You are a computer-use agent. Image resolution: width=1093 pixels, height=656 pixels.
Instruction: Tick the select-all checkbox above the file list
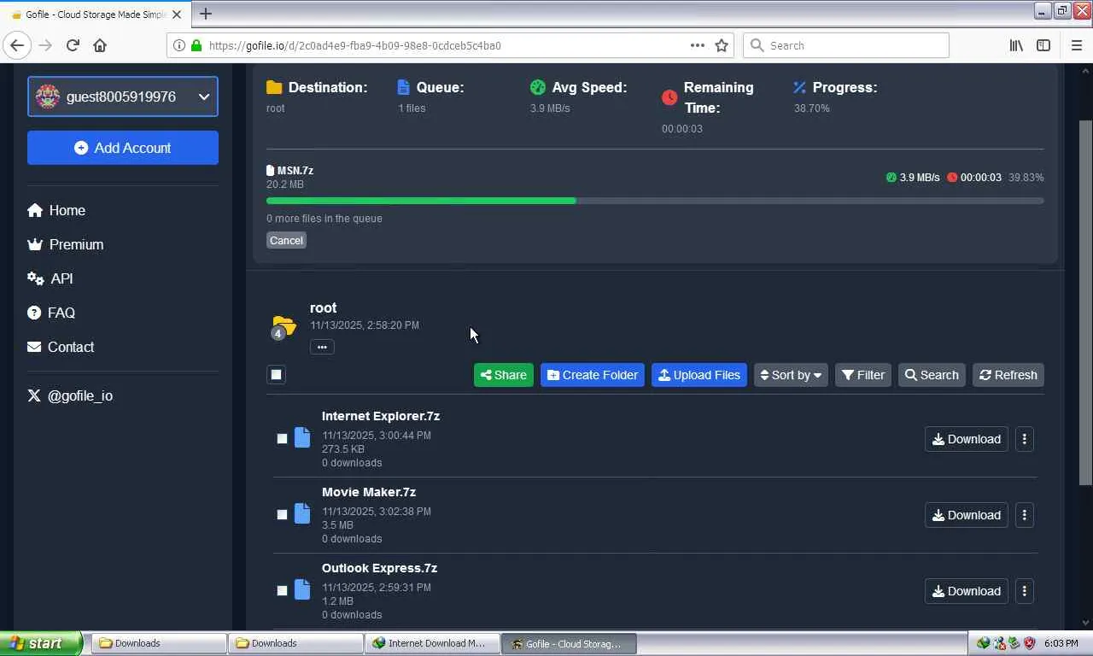(x=276, y=374)
